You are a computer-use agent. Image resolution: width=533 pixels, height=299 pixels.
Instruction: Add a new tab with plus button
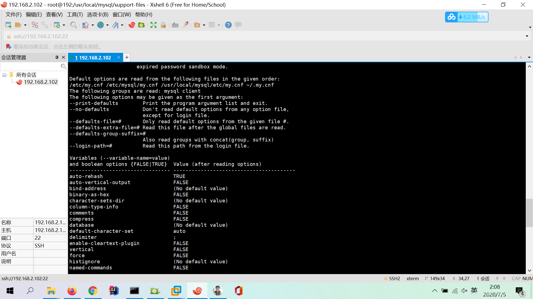127,57
